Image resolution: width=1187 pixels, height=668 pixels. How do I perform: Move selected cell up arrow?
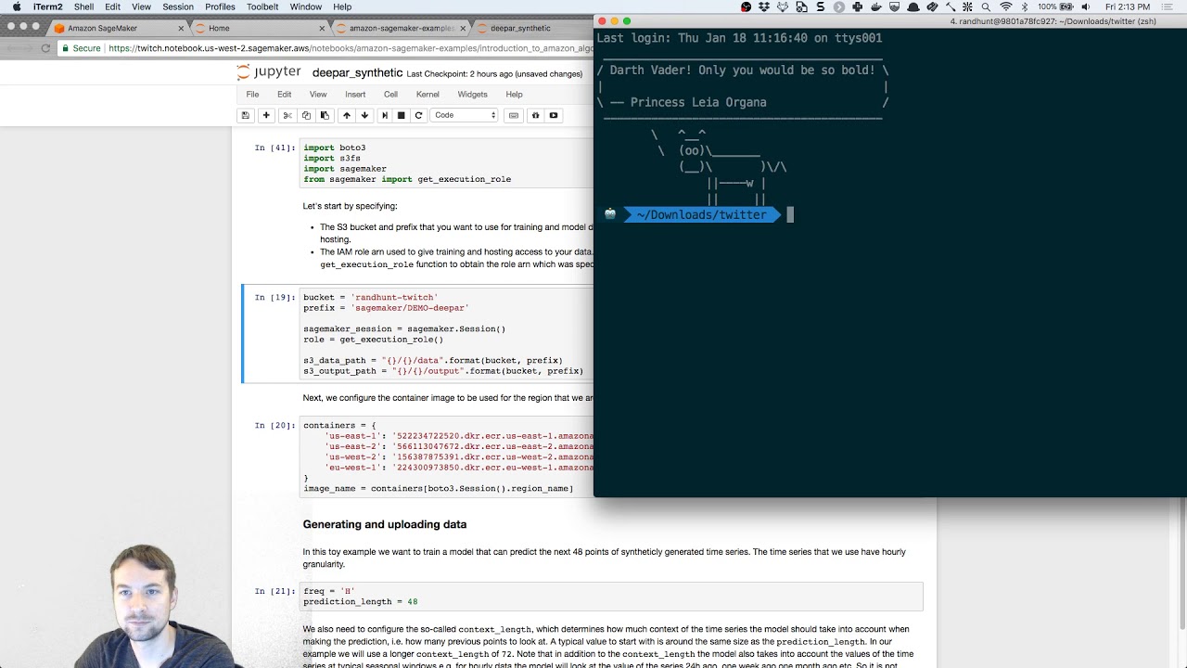347,115
